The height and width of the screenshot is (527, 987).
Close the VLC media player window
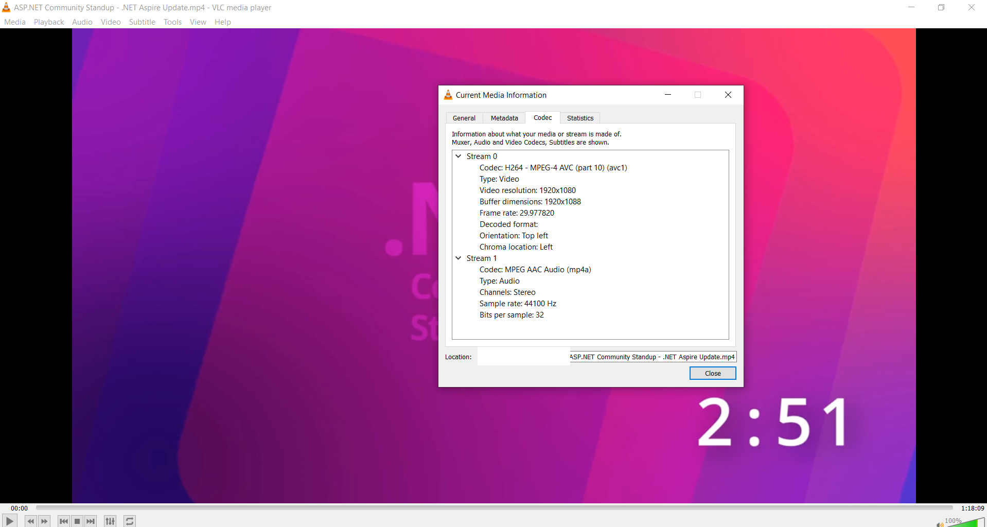972,7
